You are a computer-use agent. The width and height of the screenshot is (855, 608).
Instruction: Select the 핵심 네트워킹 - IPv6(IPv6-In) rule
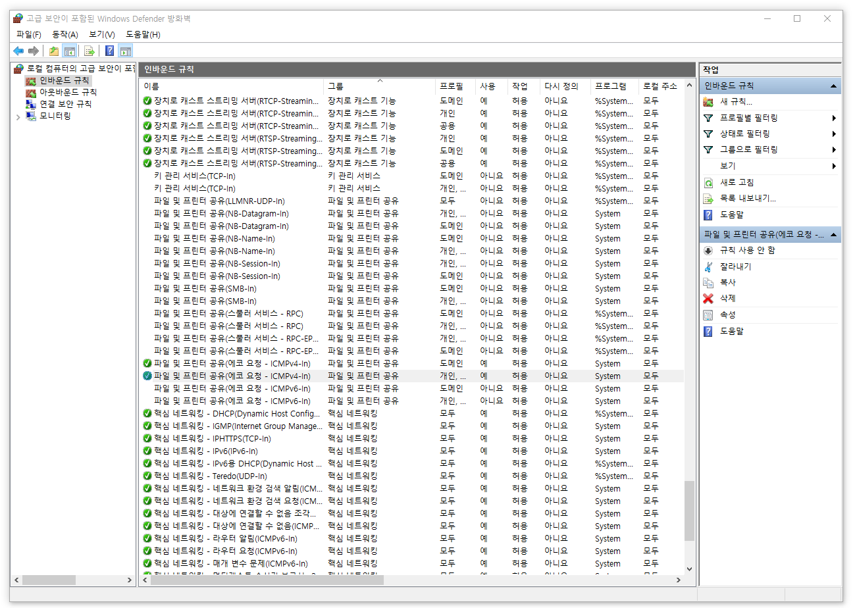[411, 451]
